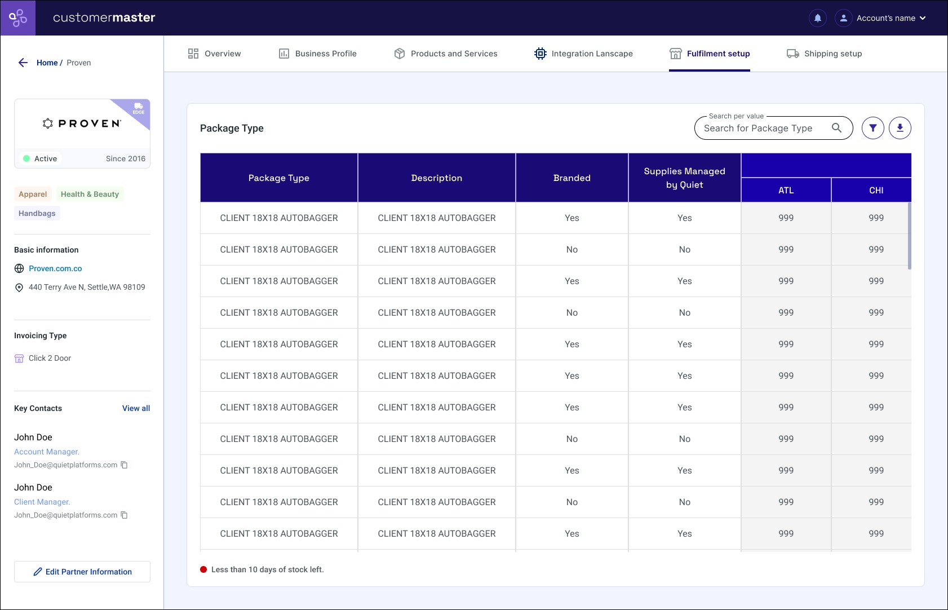Screen dimensions: 948x610
Task: Click the table's vertical scrollbar
Action: coord(909,236)
